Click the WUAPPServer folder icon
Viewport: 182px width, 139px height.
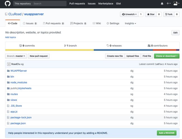[8, 71]
